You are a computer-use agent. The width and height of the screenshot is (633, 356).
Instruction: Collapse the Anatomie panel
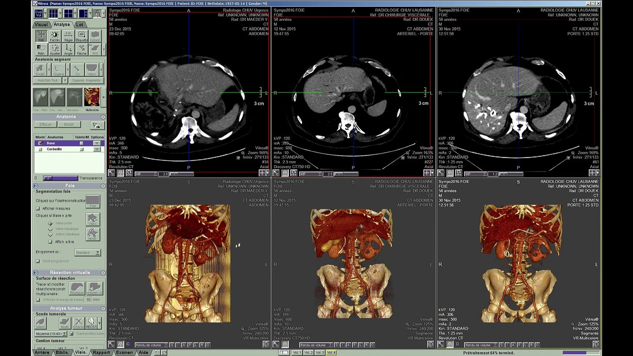click(x=103, y=117)
